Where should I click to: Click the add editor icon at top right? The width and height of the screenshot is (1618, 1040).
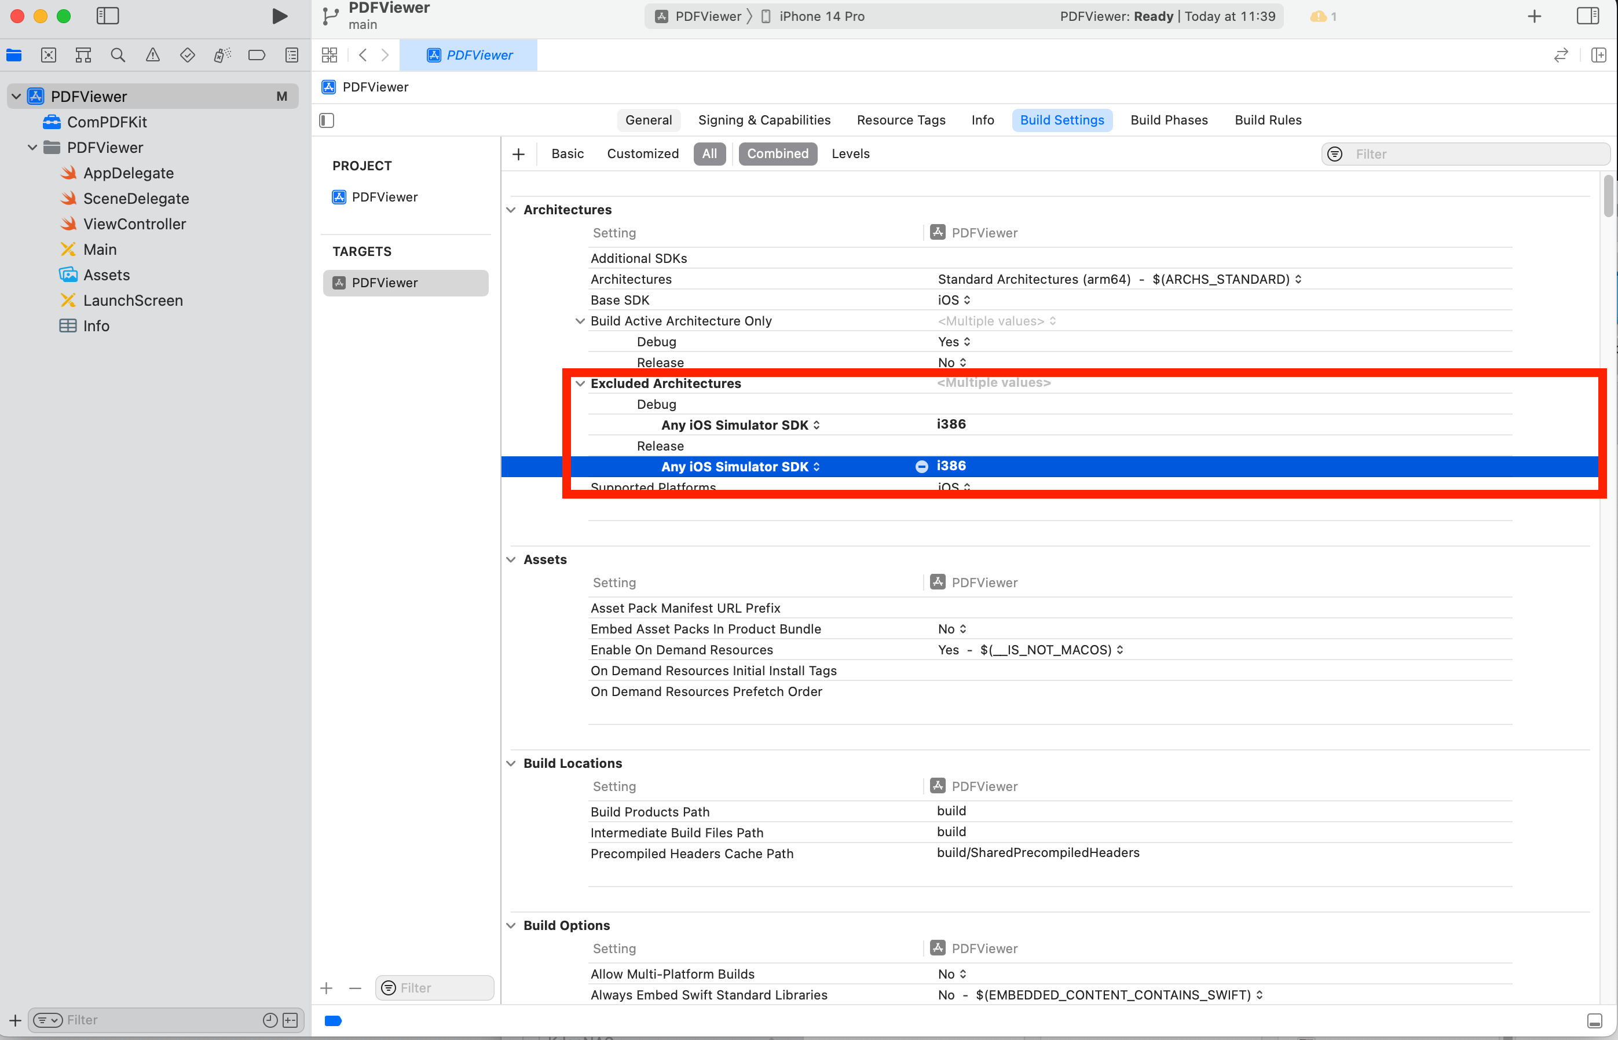(x=1598, y=56)
